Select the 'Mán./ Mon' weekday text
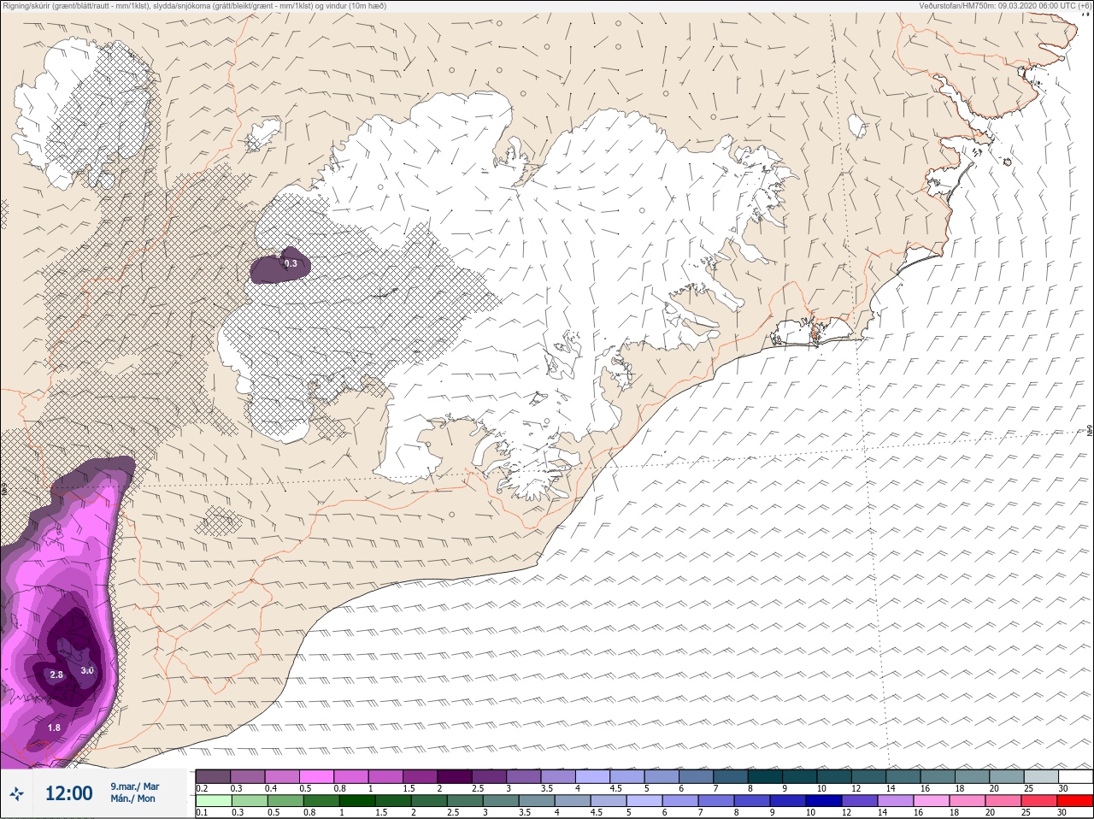This screenshot has width=1094, height=819. click(x=132, y=798)
